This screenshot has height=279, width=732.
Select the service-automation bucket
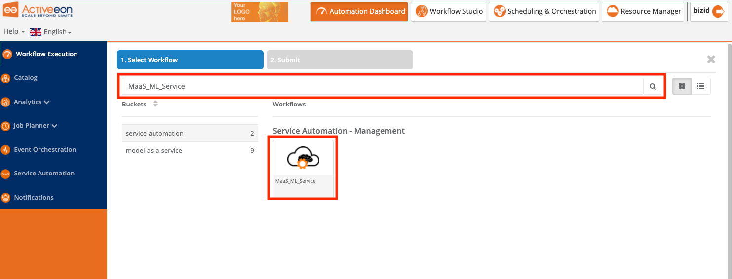190,133
